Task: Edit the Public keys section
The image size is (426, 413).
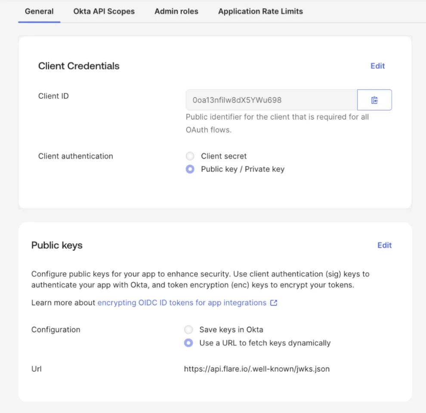Action: (384, 245)
